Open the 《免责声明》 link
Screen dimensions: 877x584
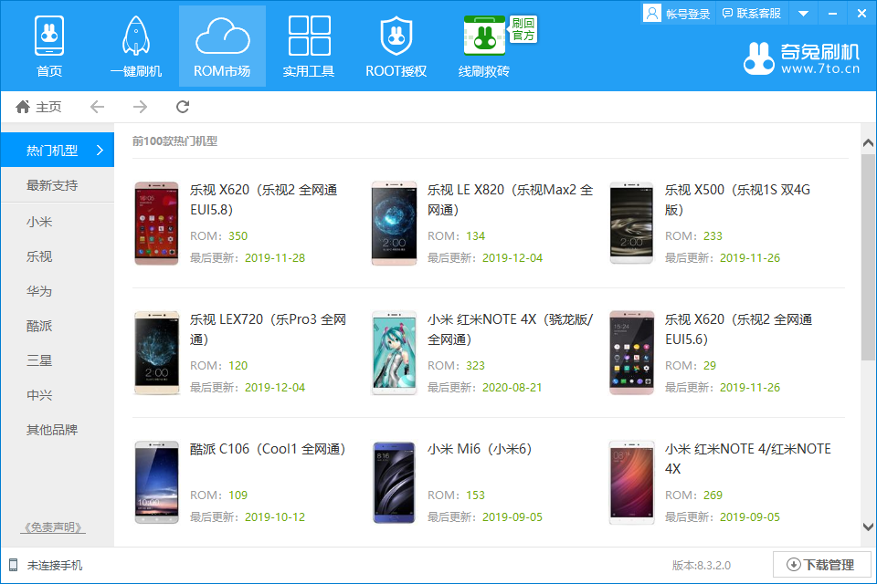pos(53,527)
